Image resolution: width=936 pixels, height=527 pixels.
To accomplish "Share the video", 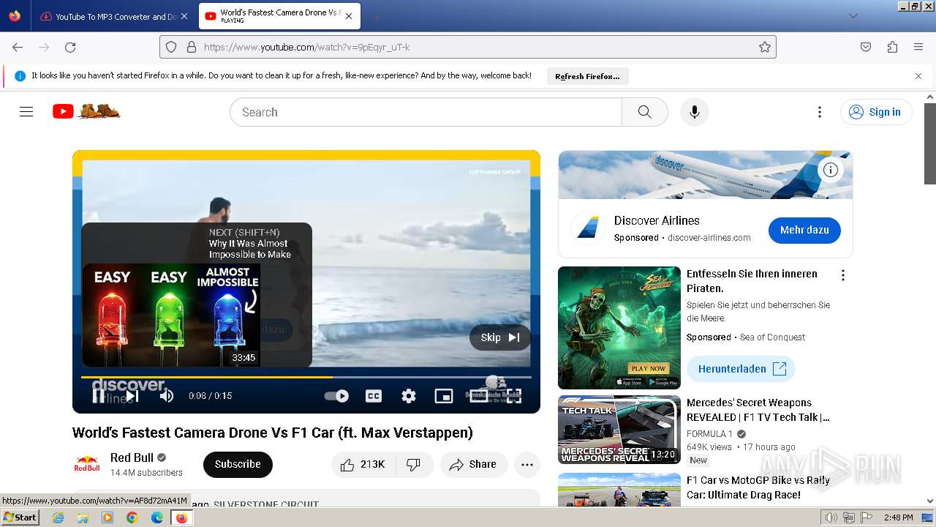I will 473,464.
